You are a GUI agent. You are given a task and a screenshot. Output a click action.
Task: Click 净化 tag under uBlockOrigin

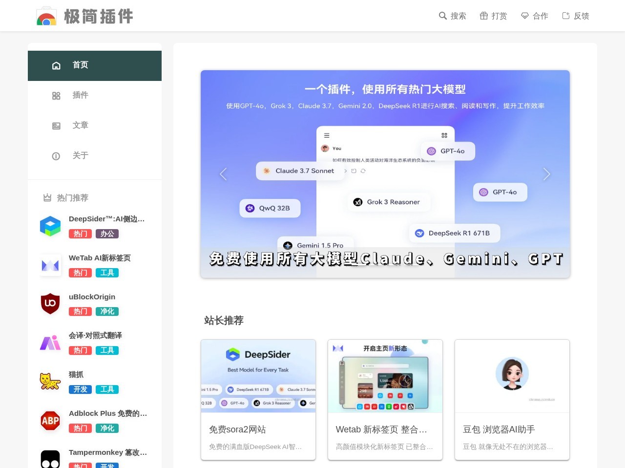pyautogui.click(x=107, y=312)
